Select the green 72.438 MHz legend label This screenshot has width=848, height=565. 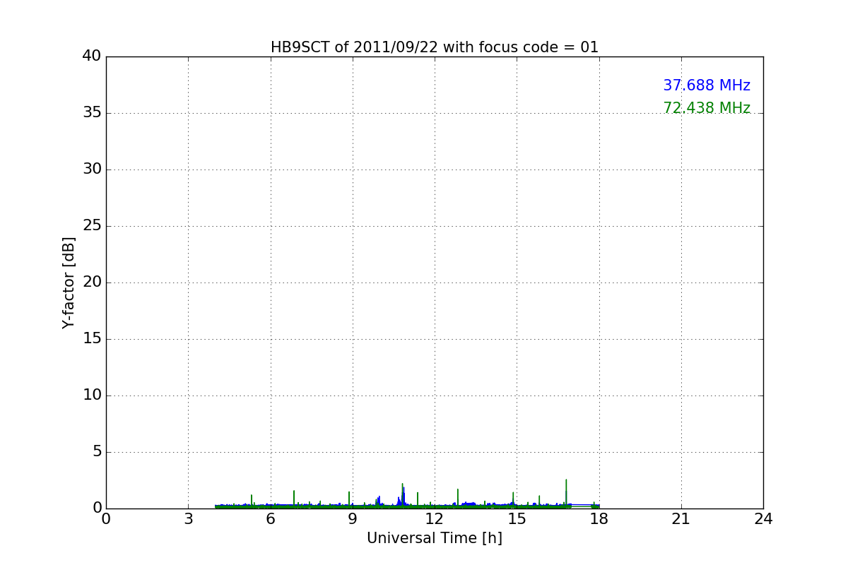[707, 108]
